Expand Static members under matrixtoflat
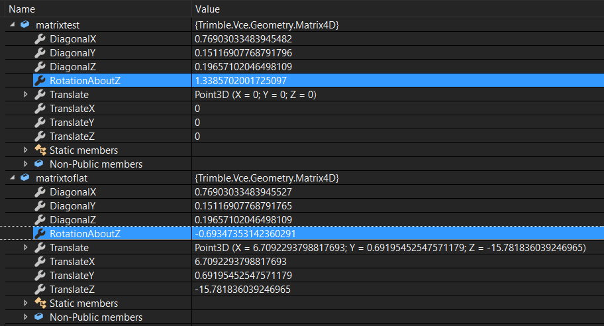604x326 pixels. [26, 303]
